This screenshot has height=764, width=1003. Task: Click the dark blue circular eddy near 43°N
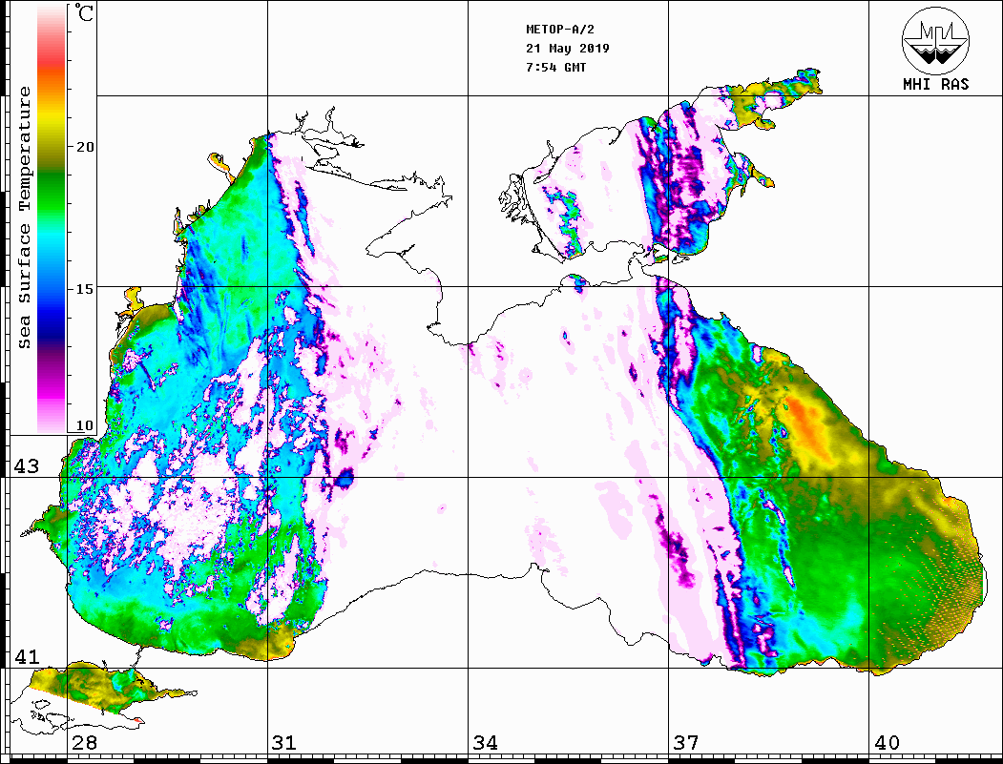click(345, 477)
